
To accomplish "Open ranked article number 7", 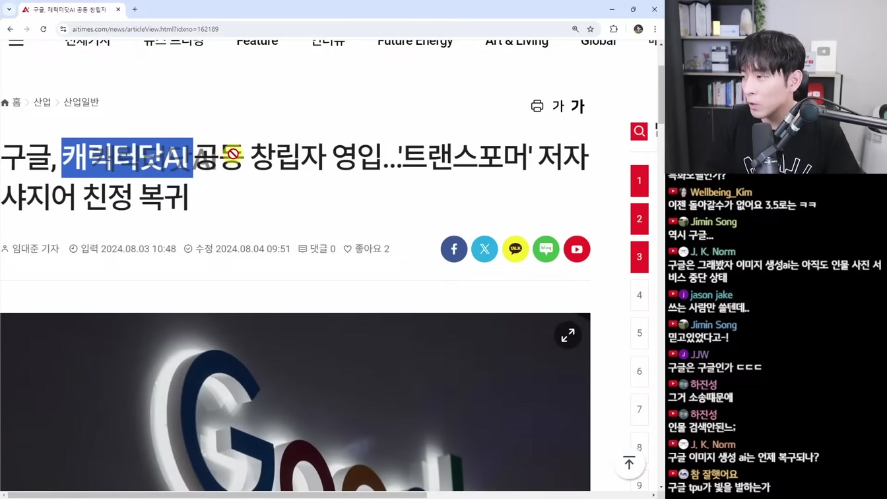I will click(x=639, y=409).
